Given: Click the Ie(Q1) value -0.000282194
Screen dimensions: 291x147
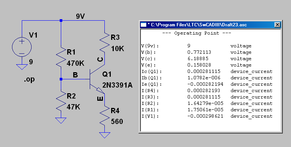Looking at the screenshot, I should point(205,84).
